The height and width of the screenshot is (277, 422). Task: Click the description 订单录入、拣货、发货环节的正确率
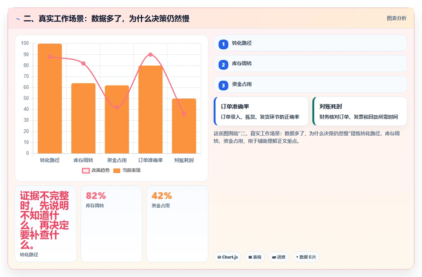coord(260,117)
